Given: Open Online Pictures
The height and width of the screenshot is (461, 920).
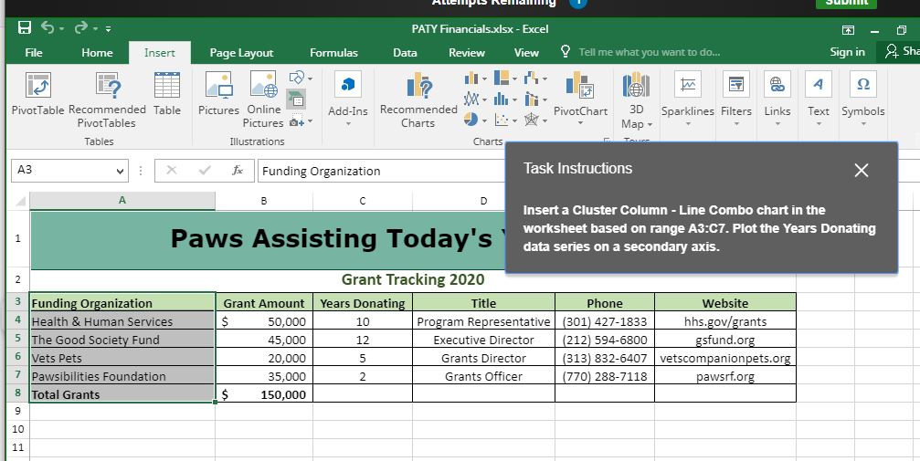Looking at the screenshot, I should [263, 100].
